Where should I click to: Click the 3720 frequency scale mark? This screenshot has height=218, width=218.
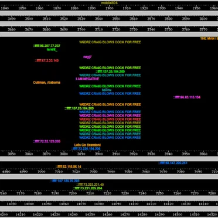pyautogui.click(x=116, y=29)
